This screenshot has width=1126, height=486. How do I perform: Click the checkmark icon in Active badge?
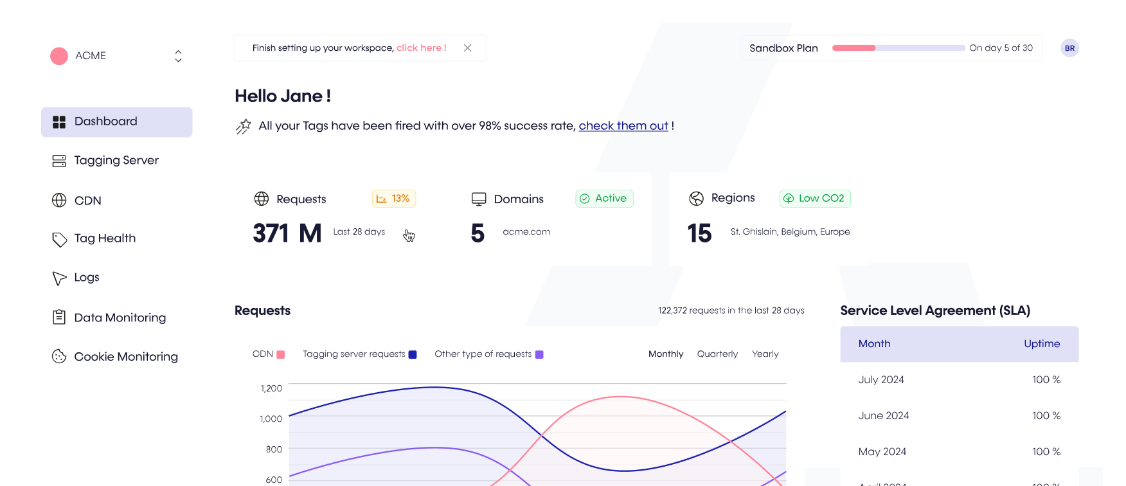pyautogui.click(x=585, y=199)
